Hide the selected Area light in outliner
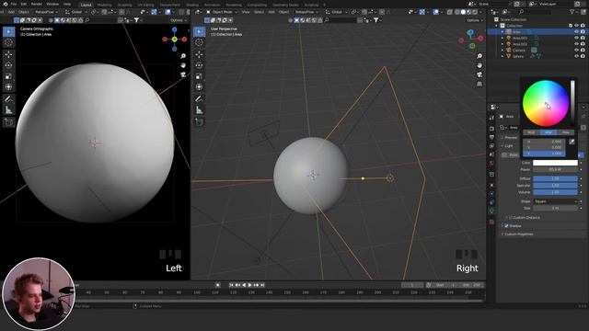 click(x=576, y=32)
